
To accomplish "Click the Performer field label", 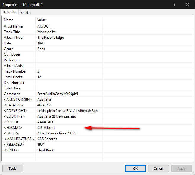I will click(12, 60).
